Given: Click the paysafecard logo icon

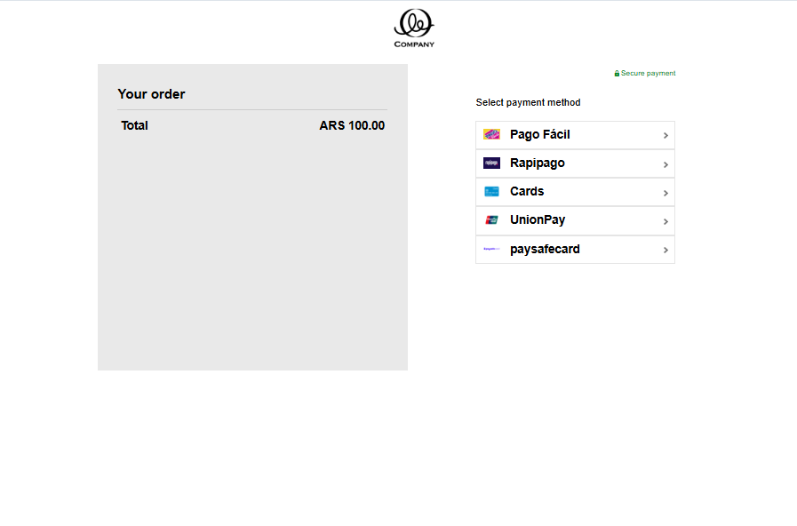Looking at the screenshot, I should pos(491,249).
